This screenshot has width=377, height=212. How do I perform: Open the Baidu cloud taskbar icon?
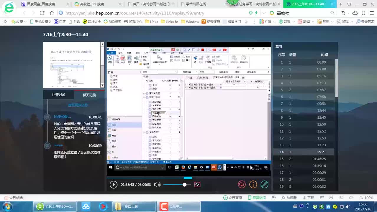pos(86,206)
